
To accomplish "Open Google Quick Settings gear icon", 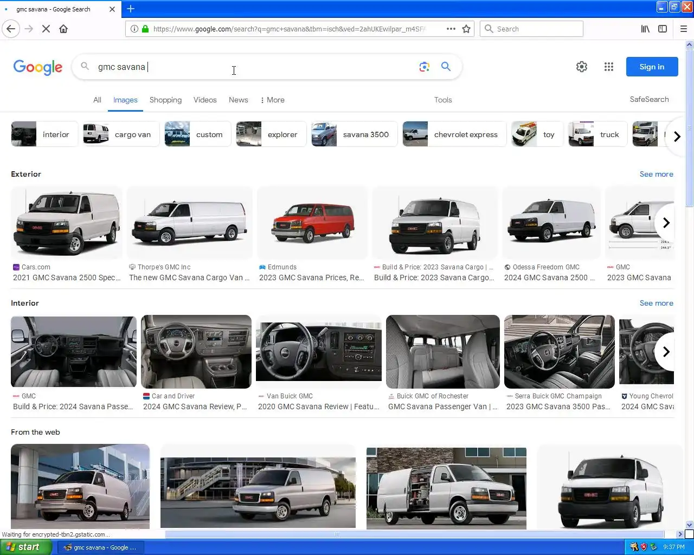I will 582,67.
